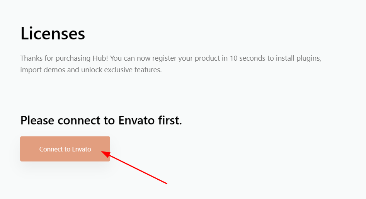Click the Connect to Envato button

coord(65,149)
